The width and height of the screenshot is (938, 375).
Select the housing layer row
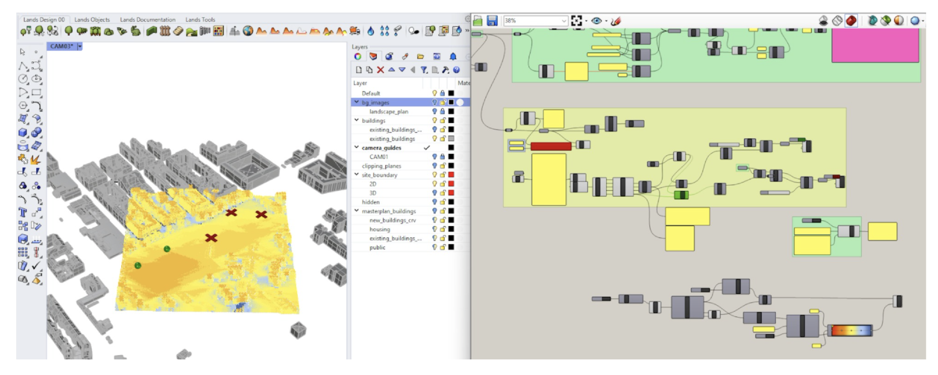379,229
